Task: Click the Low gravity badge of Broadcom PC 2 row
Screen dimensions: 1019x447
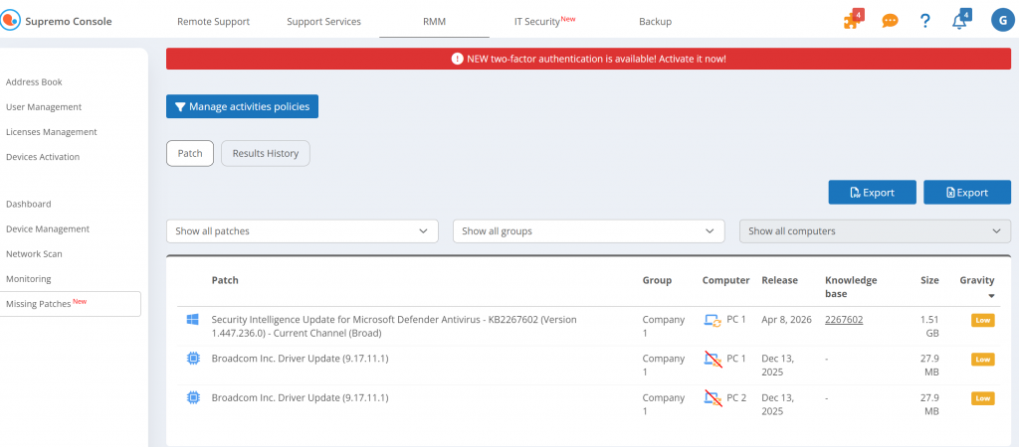Action: click(982, 398)
